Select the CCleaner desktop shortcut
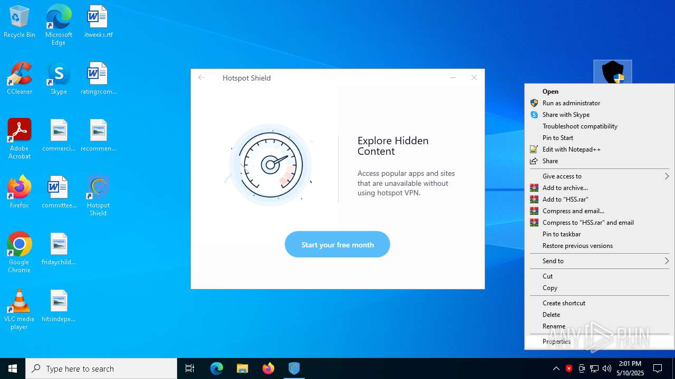 point(20,79)
